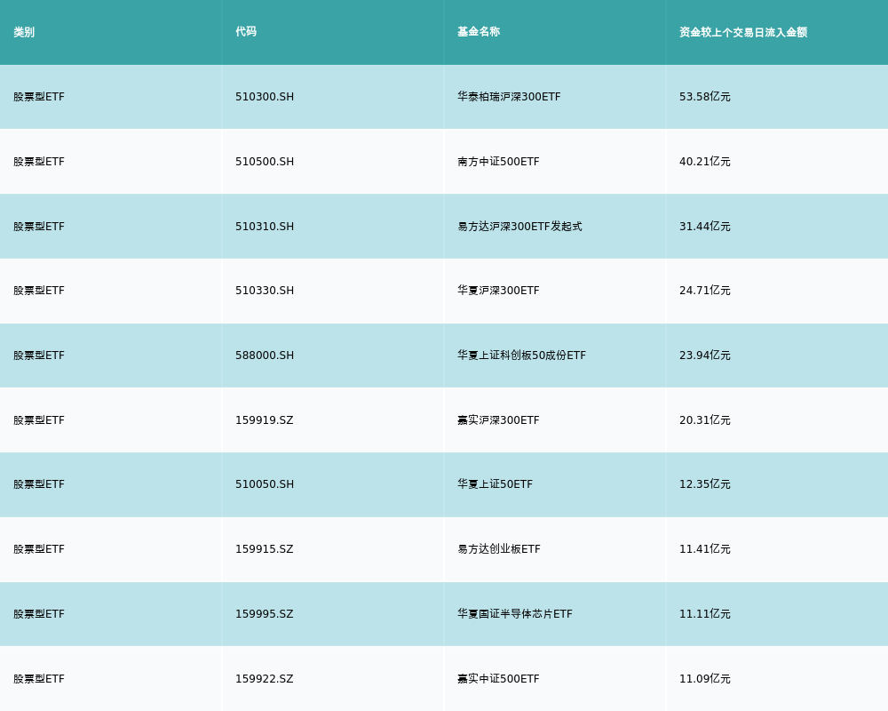Select fund code 510300.SH
Viewport: 888px width, 711px height.
(x=265, y=97)
